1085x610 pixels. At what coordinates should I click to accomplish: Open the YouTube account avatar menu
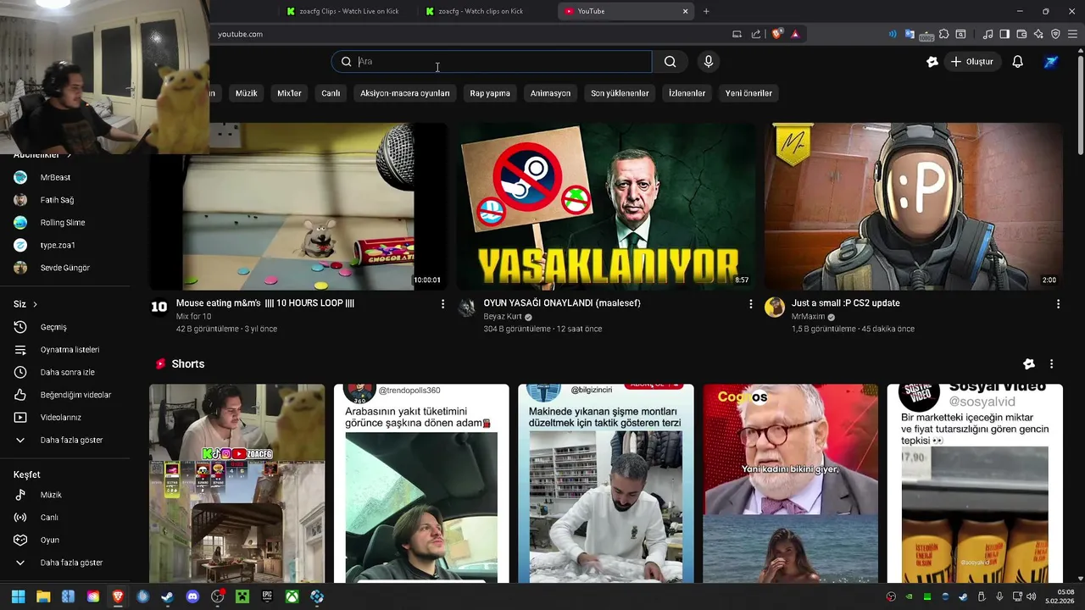coord(1051,62)
